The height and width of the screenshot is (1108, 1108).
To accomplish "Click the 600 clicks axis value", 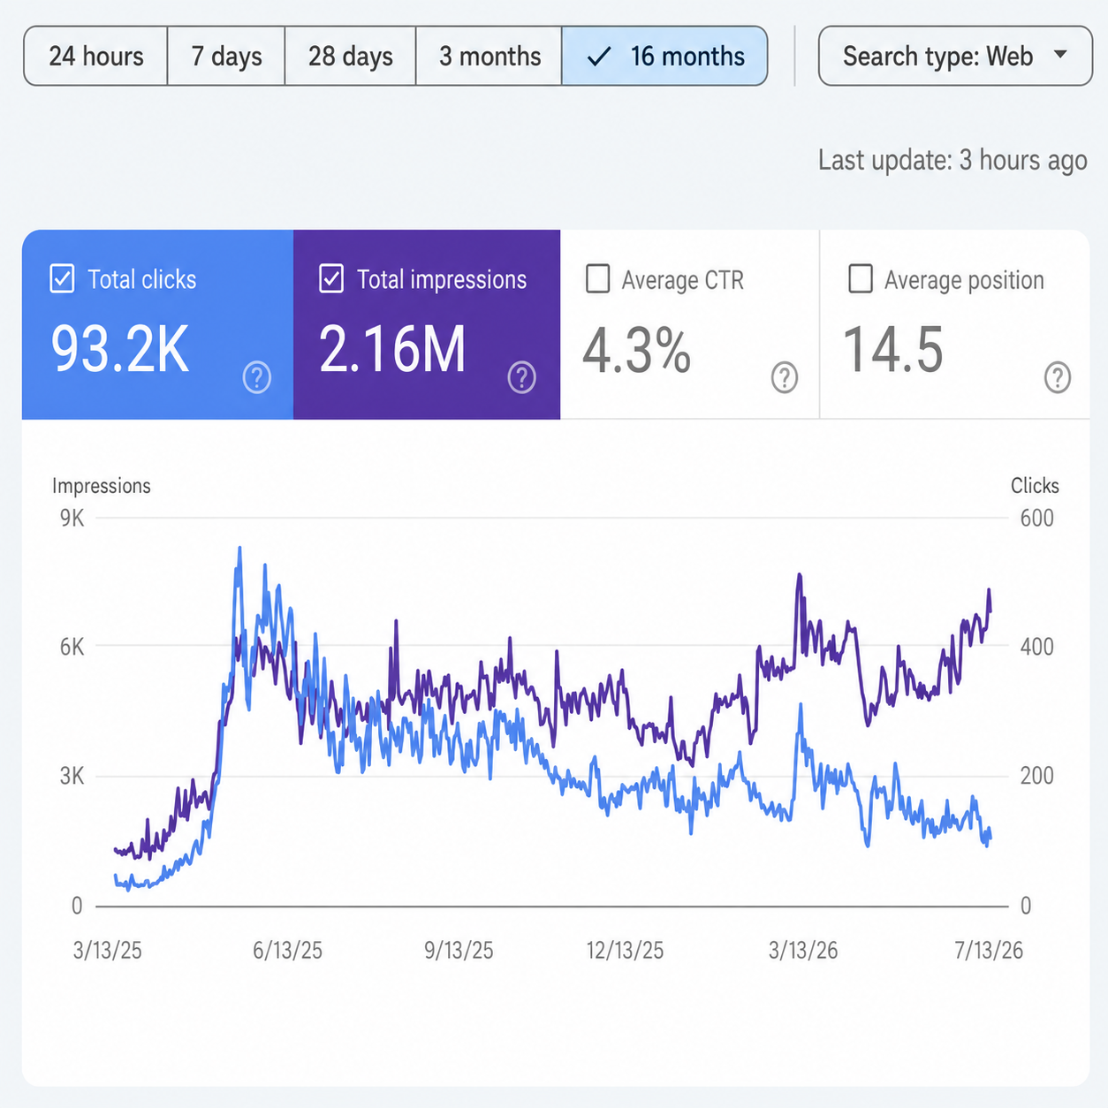I will coord(1037,518).
